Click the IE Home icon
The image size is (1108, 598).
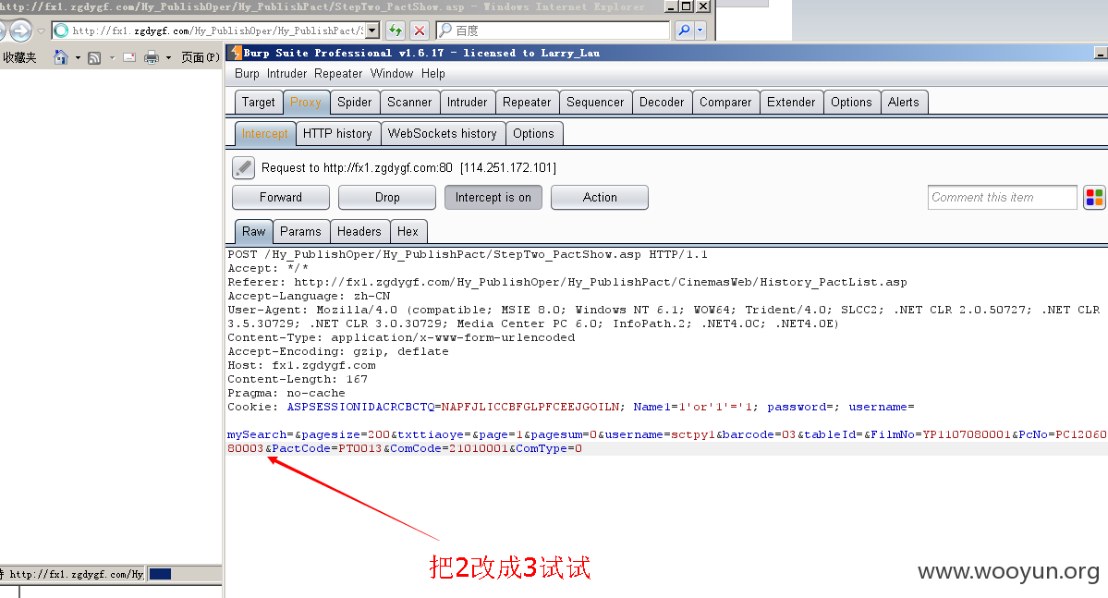61,57
